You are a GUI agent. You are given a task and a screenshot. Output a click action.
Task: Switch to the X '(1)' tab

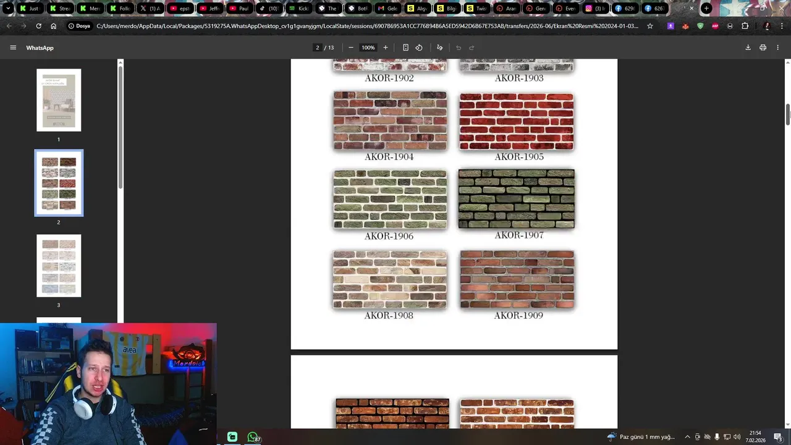pos(150,9)
